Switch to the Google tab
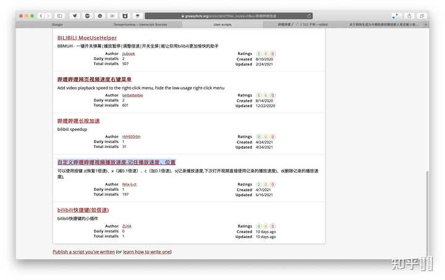The width and height of the screenshot is (445, 280). [57, 25]
